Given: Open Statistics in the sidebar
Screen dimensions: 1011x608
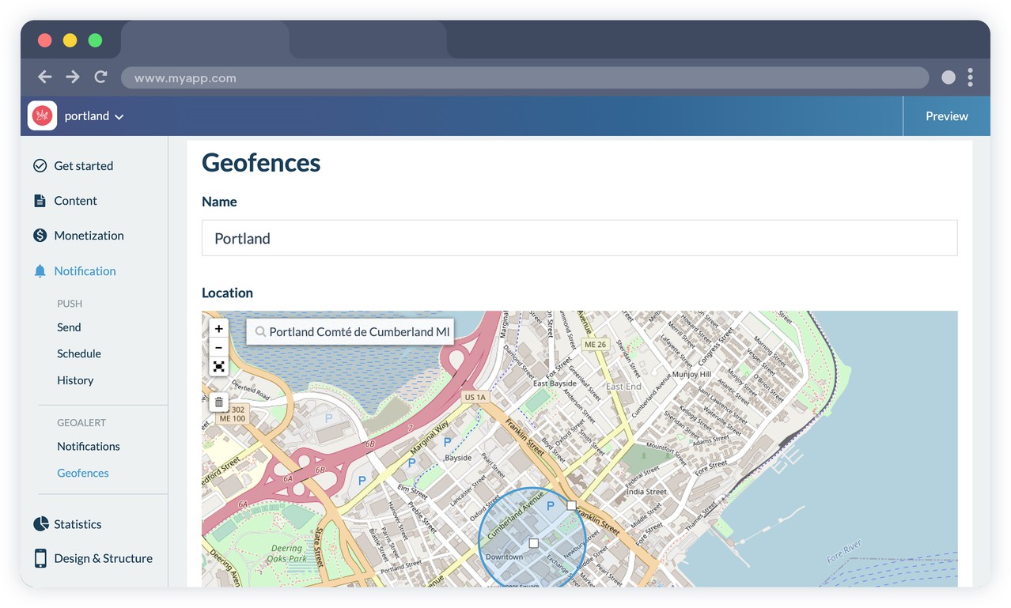Looking at the screenshot, I should pyautogui.click(x=78, y=524).
